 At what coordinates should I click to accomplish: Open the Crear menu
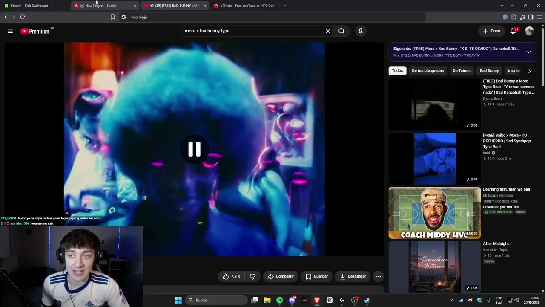click(491, 31)
